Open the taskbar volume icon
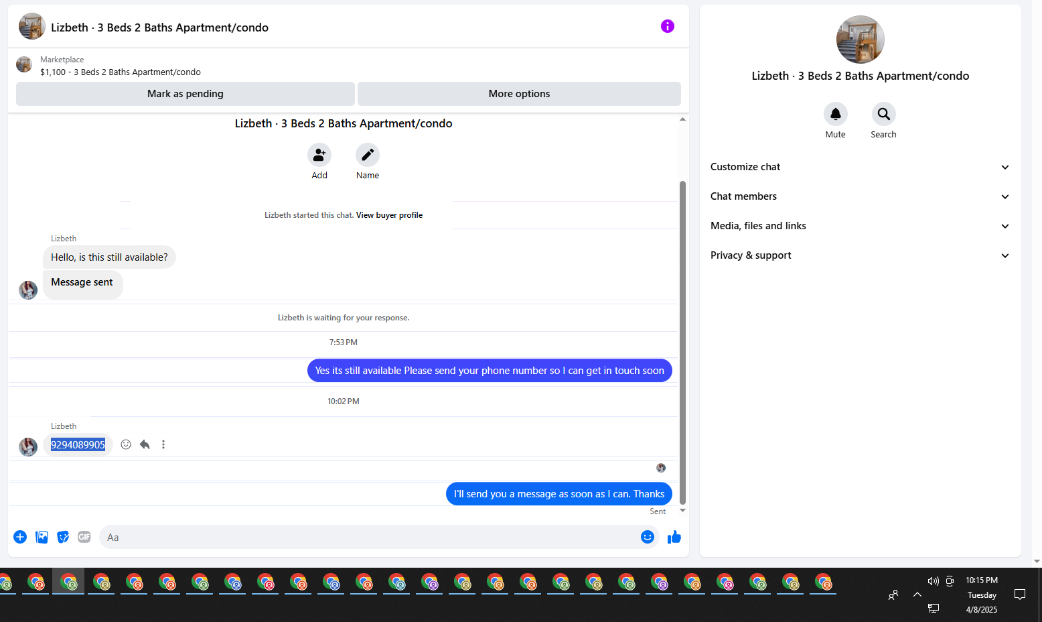 (933, 581)
